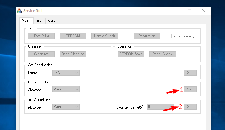
Task: Open the Counter Value(%) dropdown
Action: 160,107
